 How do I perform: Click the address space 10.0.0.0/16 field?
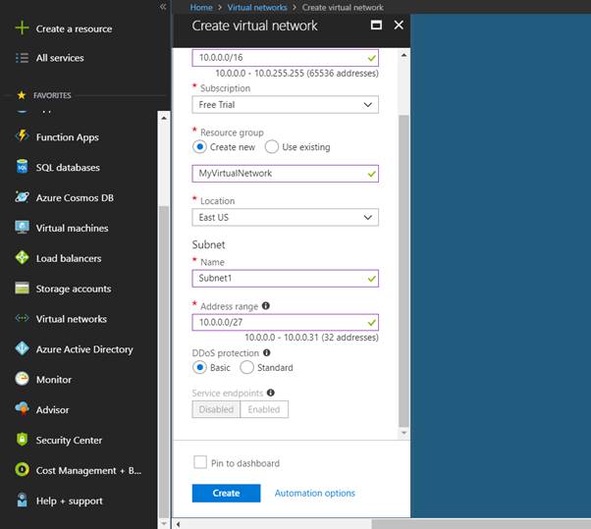pyautogui.click(x=286, y=58)
